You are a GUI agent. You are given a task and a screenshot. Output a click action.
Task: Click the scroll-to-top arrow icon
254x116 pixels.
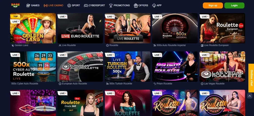pos(250,96)
